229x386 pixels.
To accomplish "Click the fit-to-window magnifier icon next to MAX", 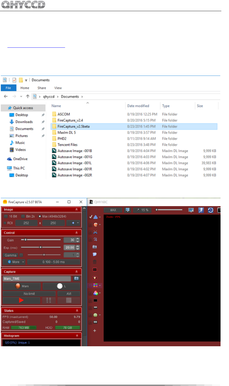I will tap(128, 210).
